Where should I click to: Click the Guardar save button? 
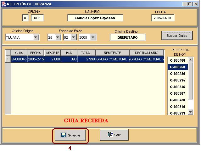(70, 135)
